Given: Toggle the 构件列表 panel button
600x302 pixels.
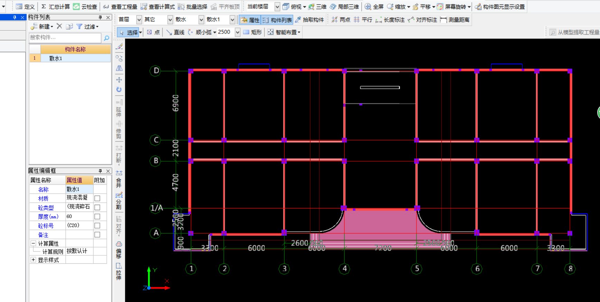Looking at the screenshot, I should point(277,20).
